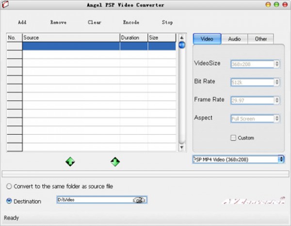This screenshot has height=226, width=291.
Task: Click the AZ logo at bottom right
Action: click(x=254, y=201)
